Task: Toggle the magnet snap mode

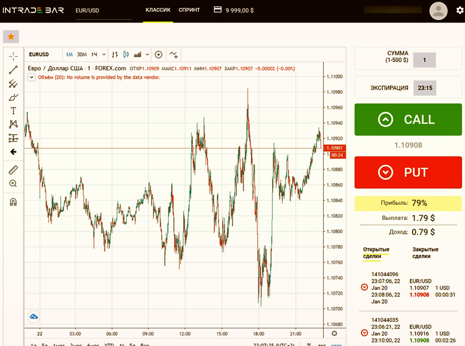Action: pyautogui.click(x=13, y=202)
